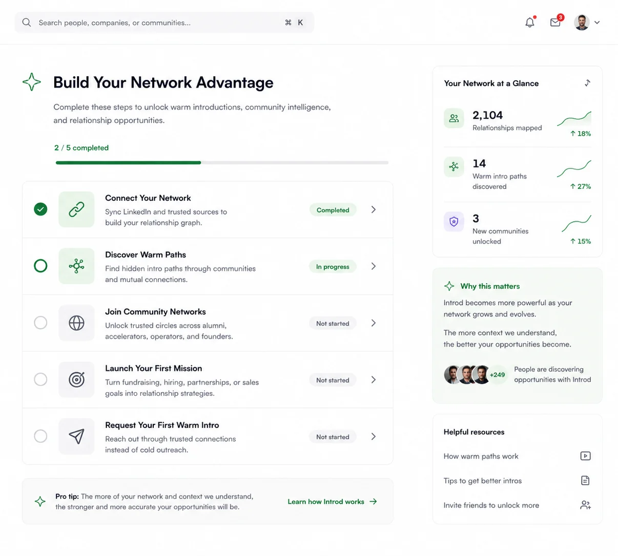Click the Why this matters sparkle icon
Screen dimensions: 618x556
click(449, 286)
